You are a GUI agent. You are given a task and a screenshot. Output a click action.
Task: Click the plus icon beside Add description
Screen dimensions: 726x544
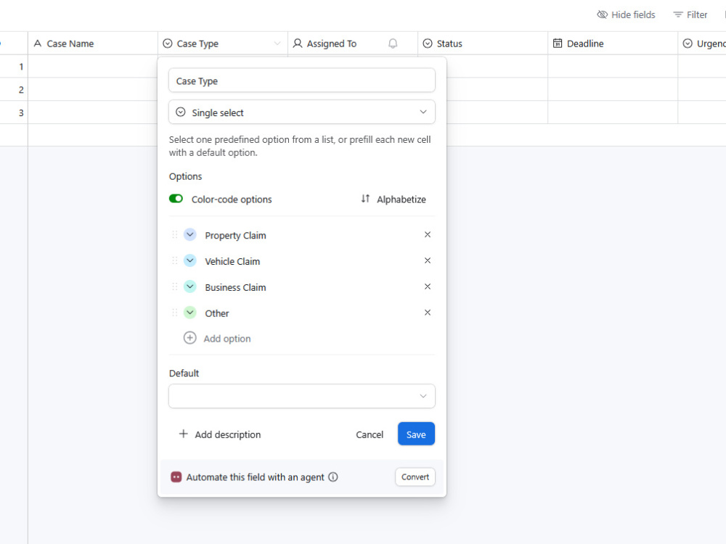(x=184, y=434)
